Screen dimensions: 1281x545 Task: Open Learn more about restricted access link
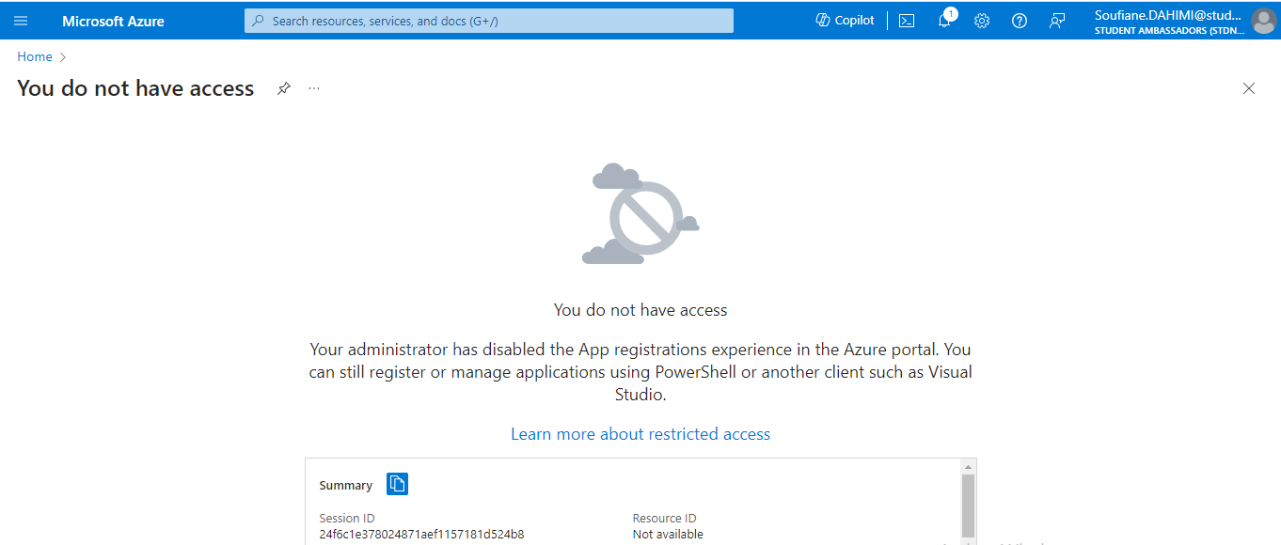pos(640,434)
